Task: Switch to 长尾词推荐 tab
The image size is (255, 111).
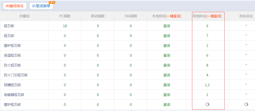Action: tap(41, 6)
